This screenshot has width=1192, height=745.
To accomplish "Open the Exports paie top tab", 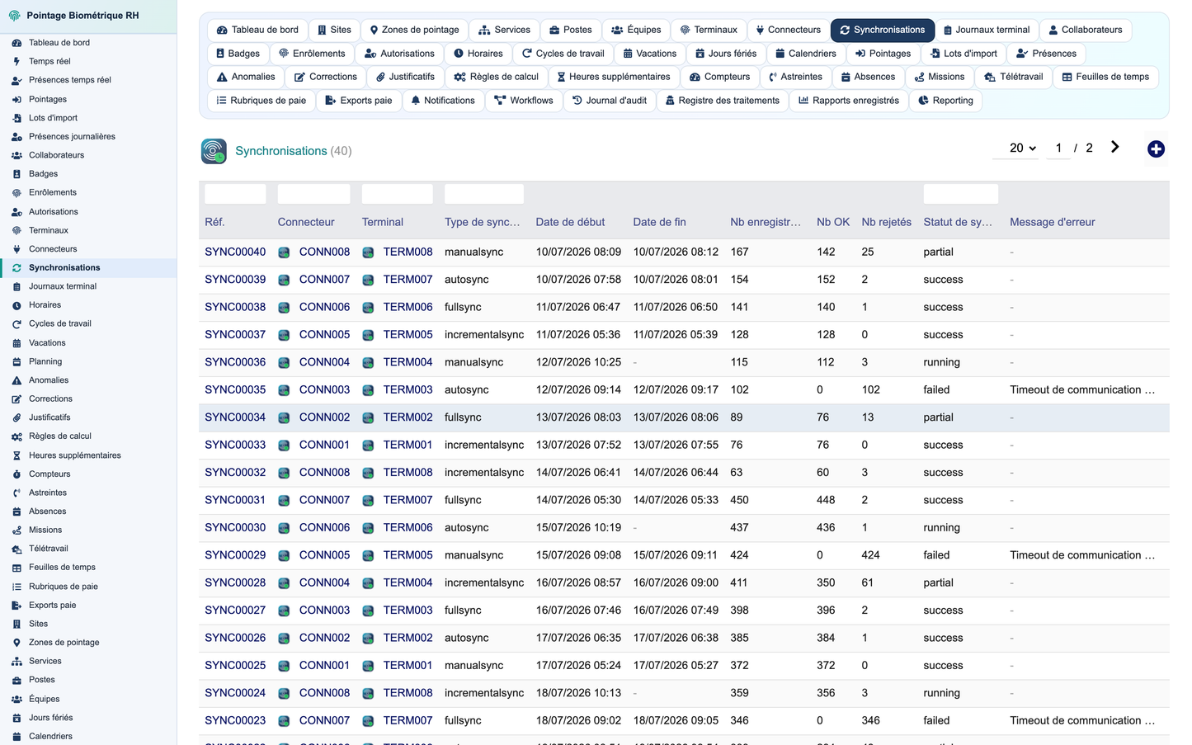I will [x=359, y=101].
